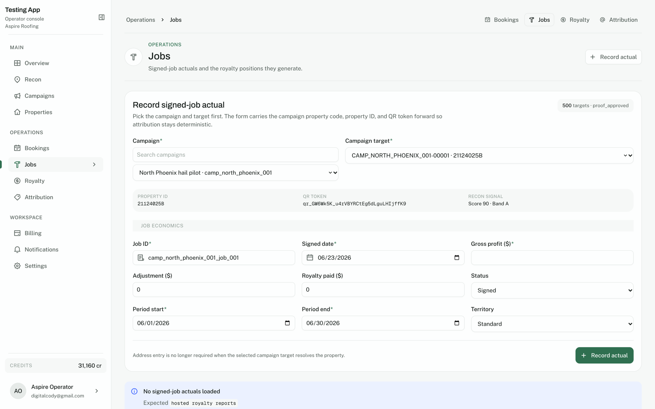655x409 pixels.
Task: Click the info icon in actuals notice
Action: 134,391
